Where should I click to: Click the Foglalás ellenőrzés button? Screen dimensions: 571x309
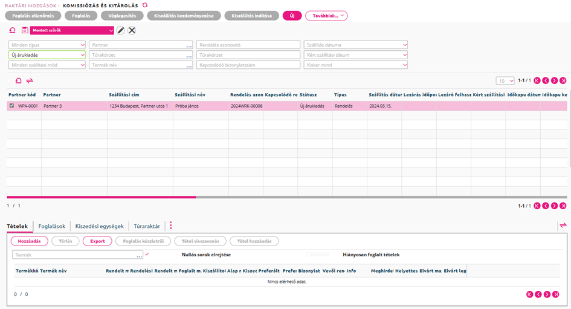(33, 16)
